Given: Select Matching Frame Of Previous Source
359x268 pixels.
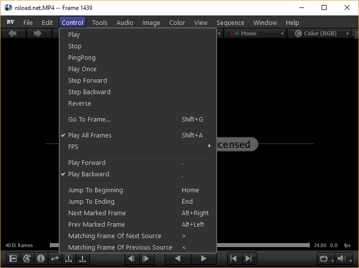Looking at the screenshot, I should point(138,248).
